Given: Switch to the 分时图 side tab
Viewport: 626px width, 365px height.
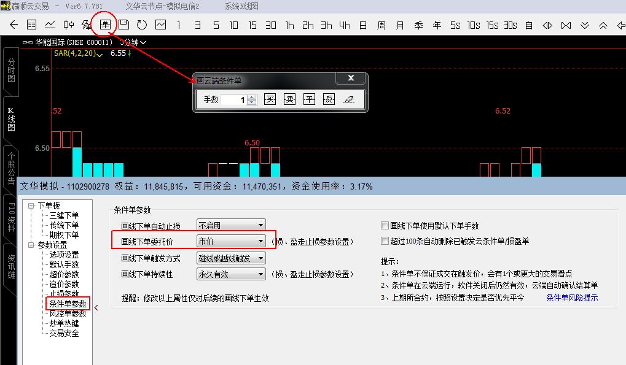Looking at the screenshot, I should coord(11,71).
